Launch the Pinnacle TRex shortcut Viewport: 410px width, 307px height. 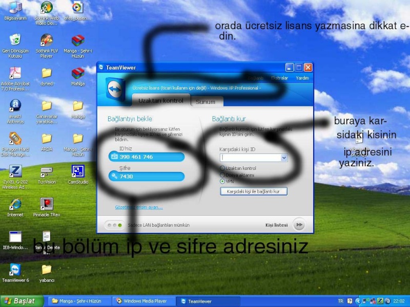pos(47,208)
